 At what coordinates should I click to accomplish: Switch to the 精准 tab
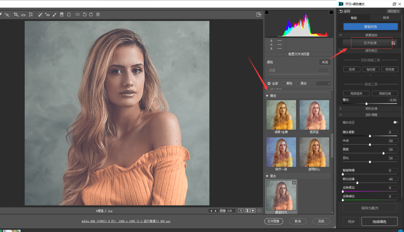pyautogui.click(x=386, y=18)
